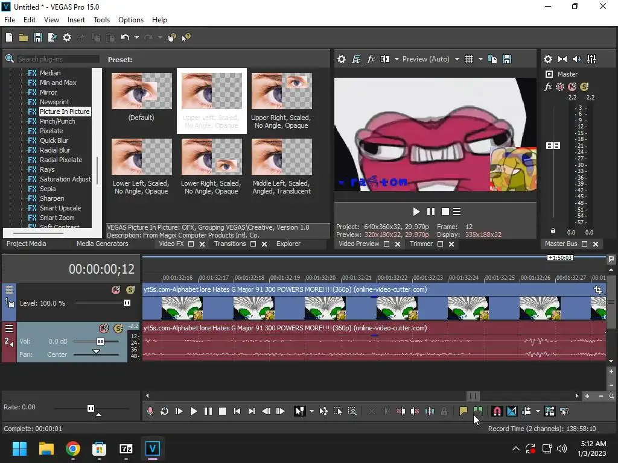The height and width of the screenshot is (463, 618).
Task: Switch to the Transitions tab
Action: 230,244
